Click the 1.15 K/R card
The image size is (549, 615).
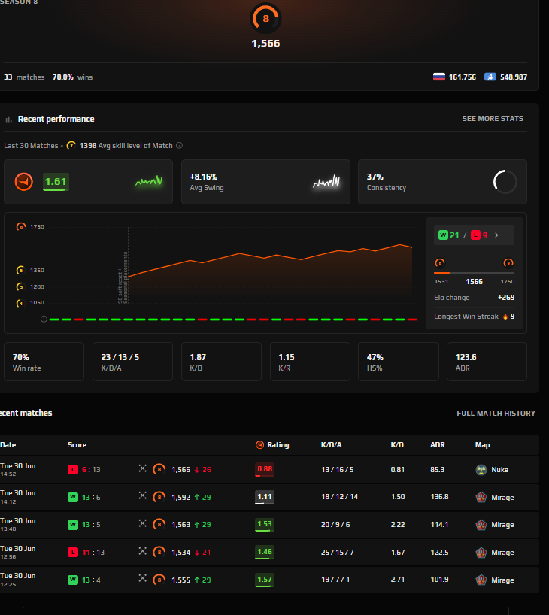point(310,362)
